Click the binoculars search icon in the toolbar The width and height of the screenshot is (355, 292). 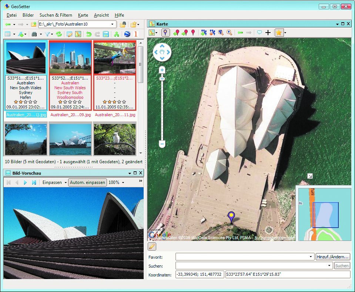pos(34,34)
